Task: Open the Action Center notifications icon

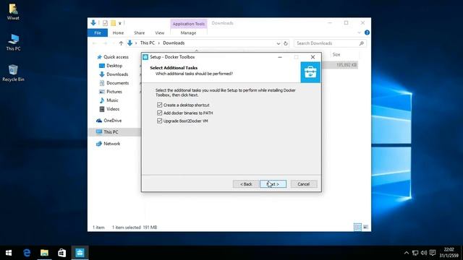Action: coord(433,253)
